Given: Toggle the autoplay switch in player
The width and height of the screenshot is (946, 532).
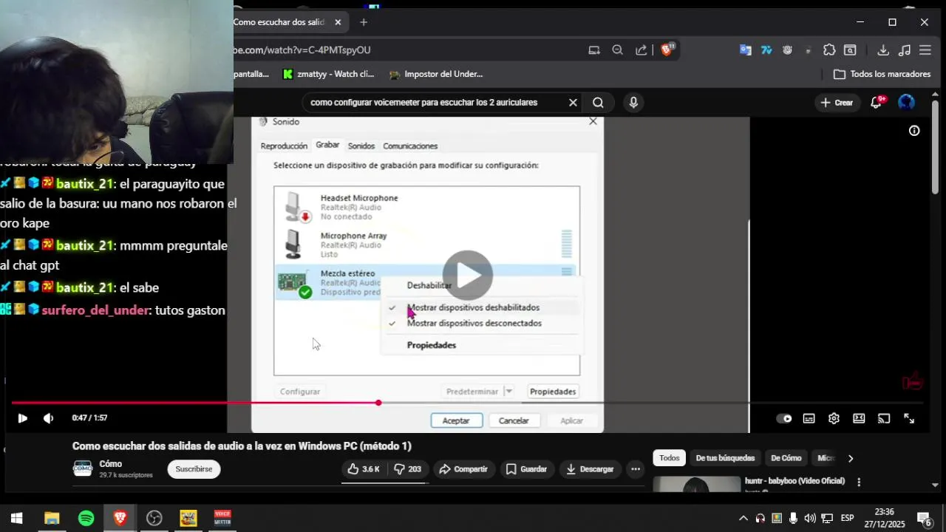Looking at the screenshot, I should coord(784,418).
